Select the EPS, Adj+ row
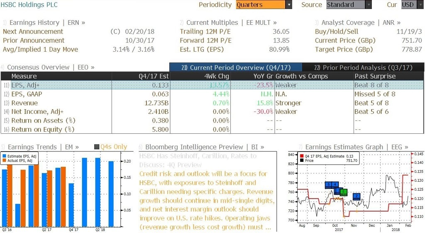Image resolution: width=425 pixels, height=233 pixels. click(x=212, y=85)
